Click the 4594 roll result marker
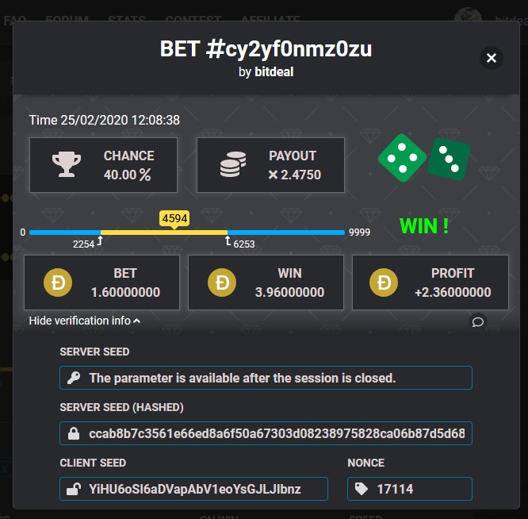The image size is (528, 519). [174, 219]
